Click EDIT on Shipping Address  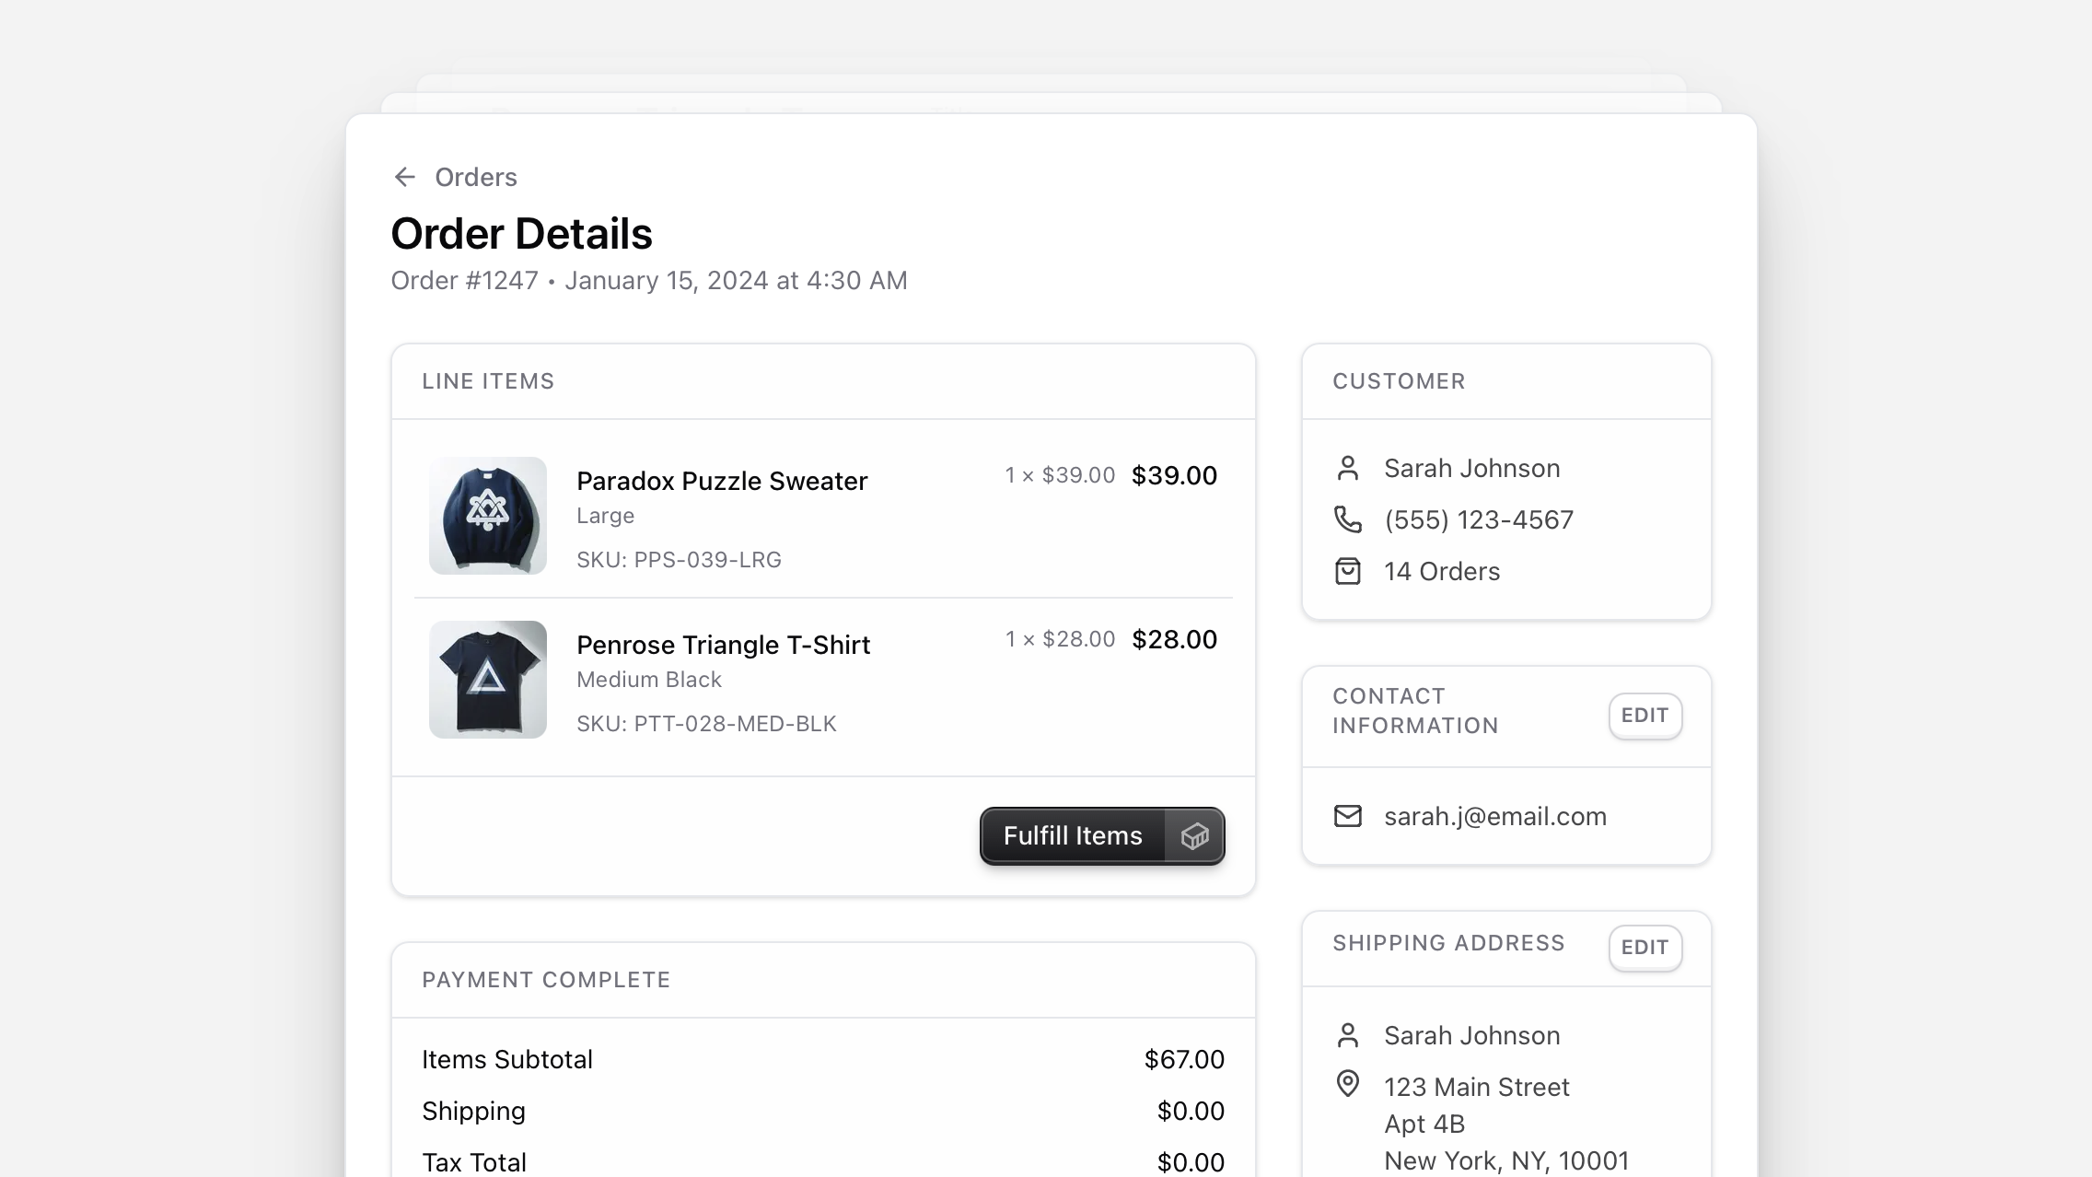[1645, 948]
